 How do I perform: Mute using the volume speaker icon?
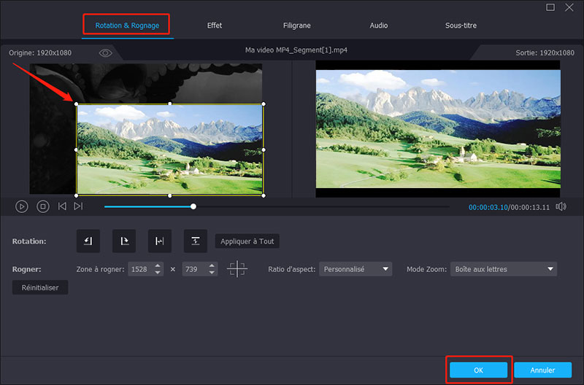tap(561, 206)
